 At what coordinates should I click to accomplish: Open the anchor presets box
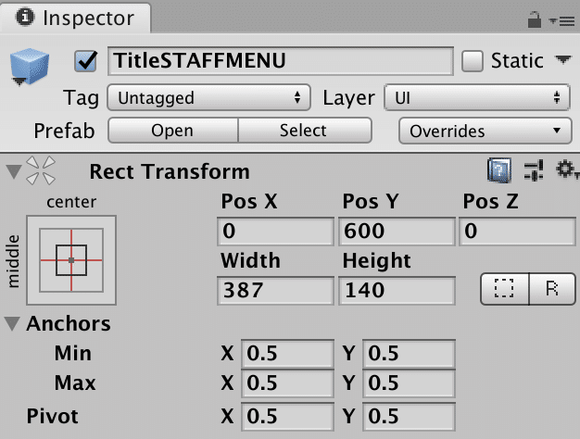71,259
